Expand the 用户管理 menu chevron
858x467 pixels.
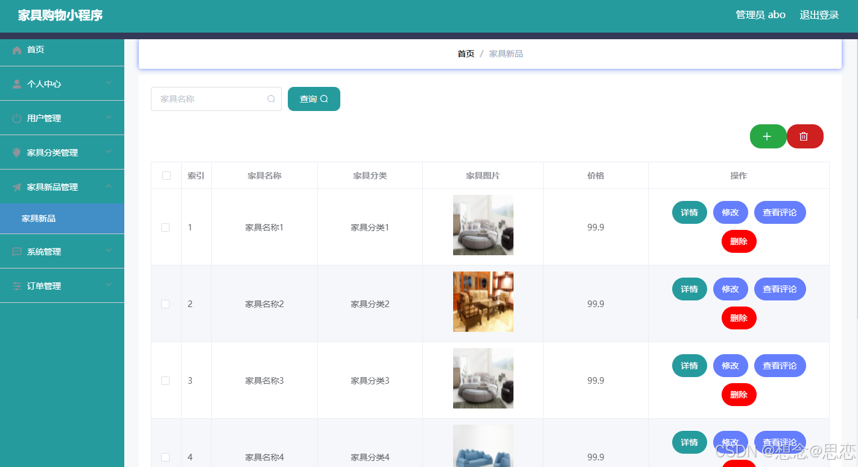pyautogui.click(x=109, y=118)
